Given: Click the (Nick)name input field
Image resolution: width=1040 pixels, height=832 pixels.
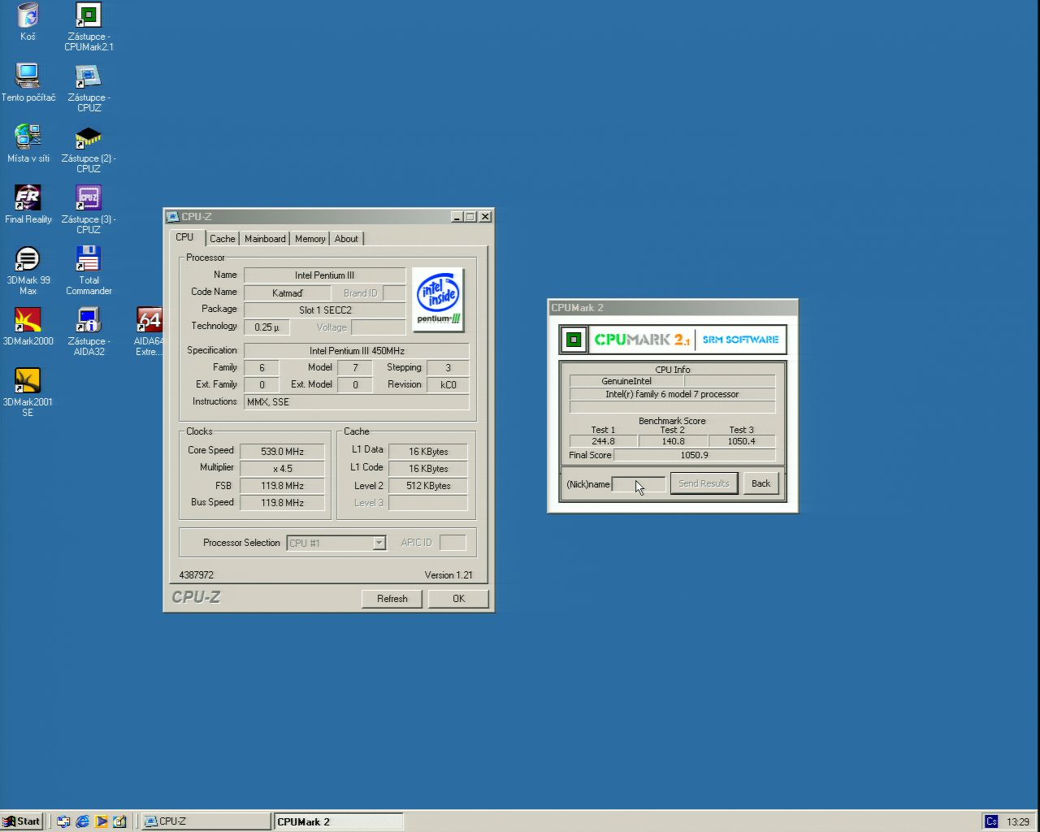Looking at the screenshot, I should point(639,484).
